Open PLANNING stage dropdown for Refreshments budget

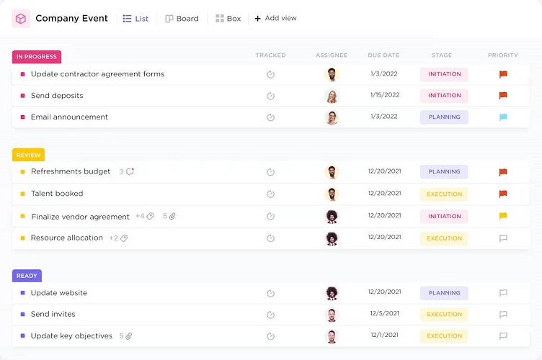click(444, 171)
